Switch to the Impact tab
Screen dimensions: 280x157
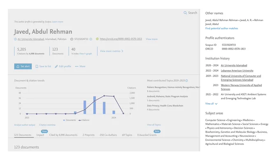click(x=40, y=135)
